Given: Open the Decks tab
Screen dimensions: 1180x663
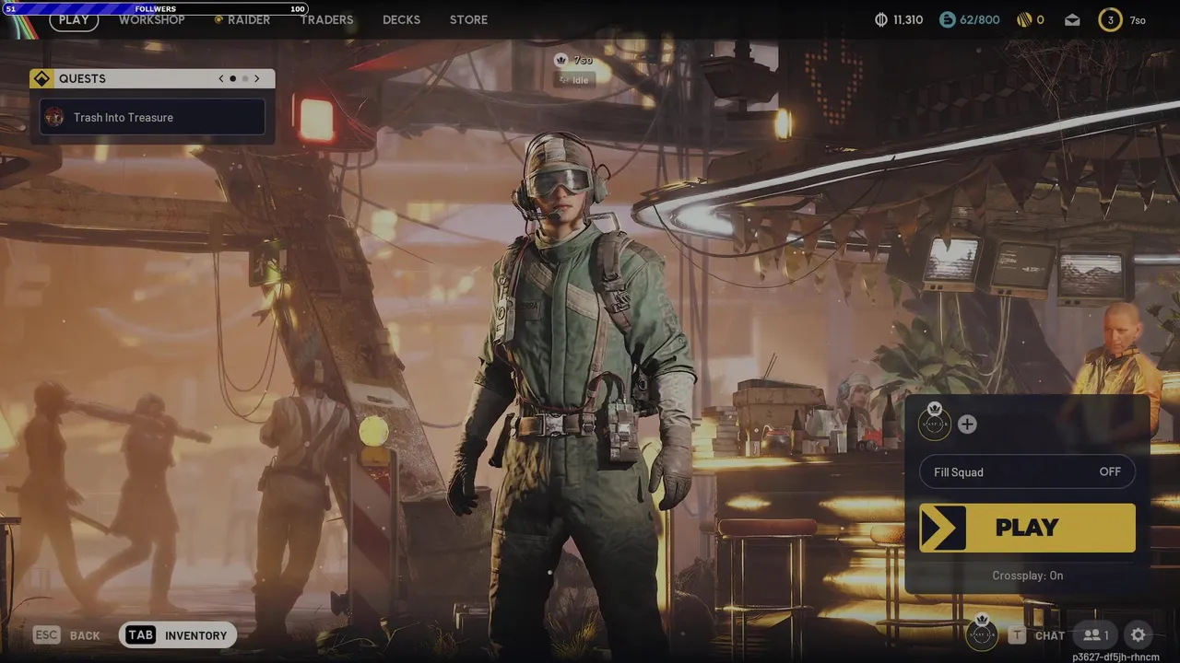Looking at the screenshot, I should click(401, 19).
